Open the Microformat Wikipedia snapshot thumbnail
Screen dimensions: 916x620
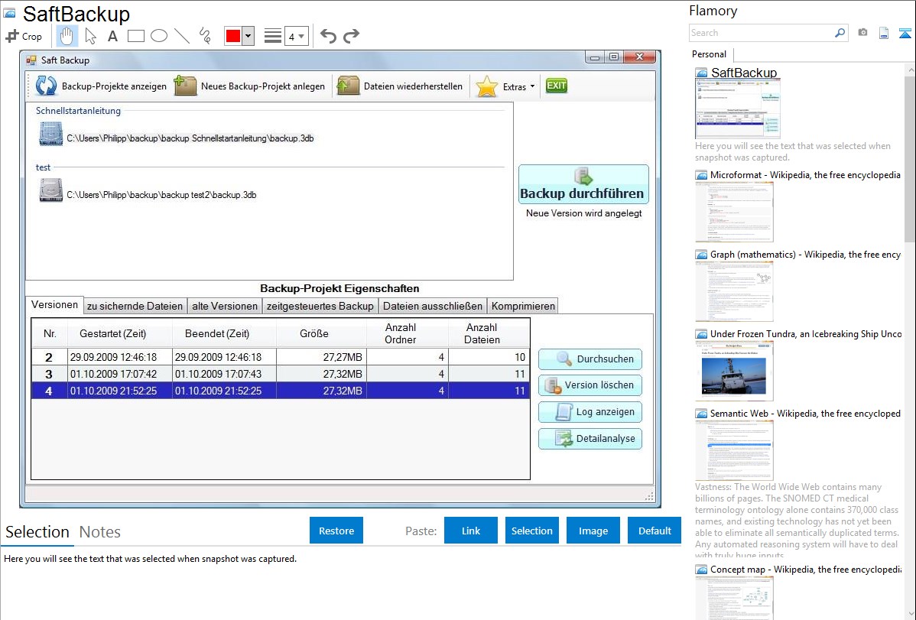pyautogui.click(x=734, y=212)
